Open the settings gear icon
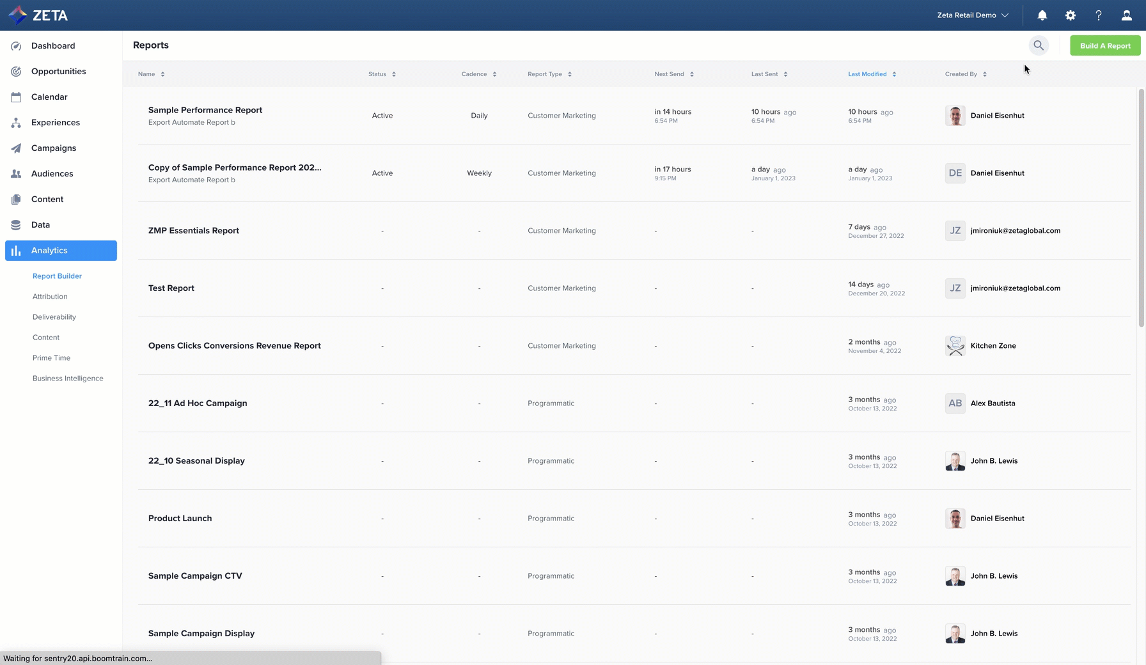 click(1070, 15)
